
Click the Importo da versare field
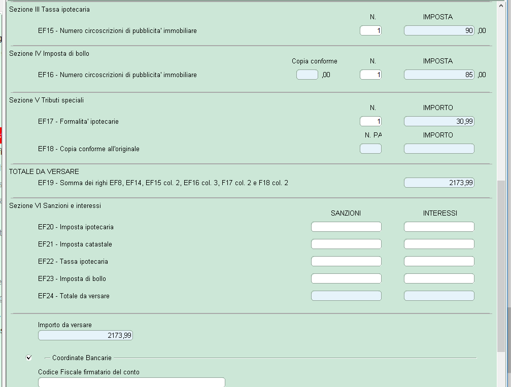85,335
